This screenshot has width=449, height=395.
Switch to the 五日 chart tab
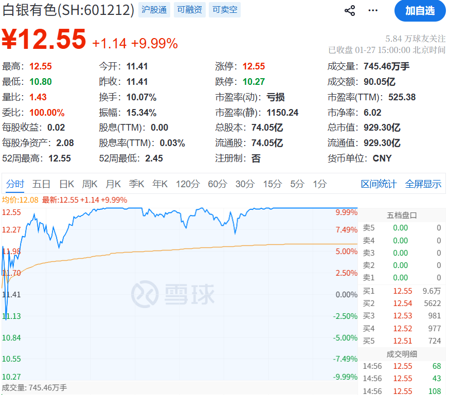click(41, 184)
